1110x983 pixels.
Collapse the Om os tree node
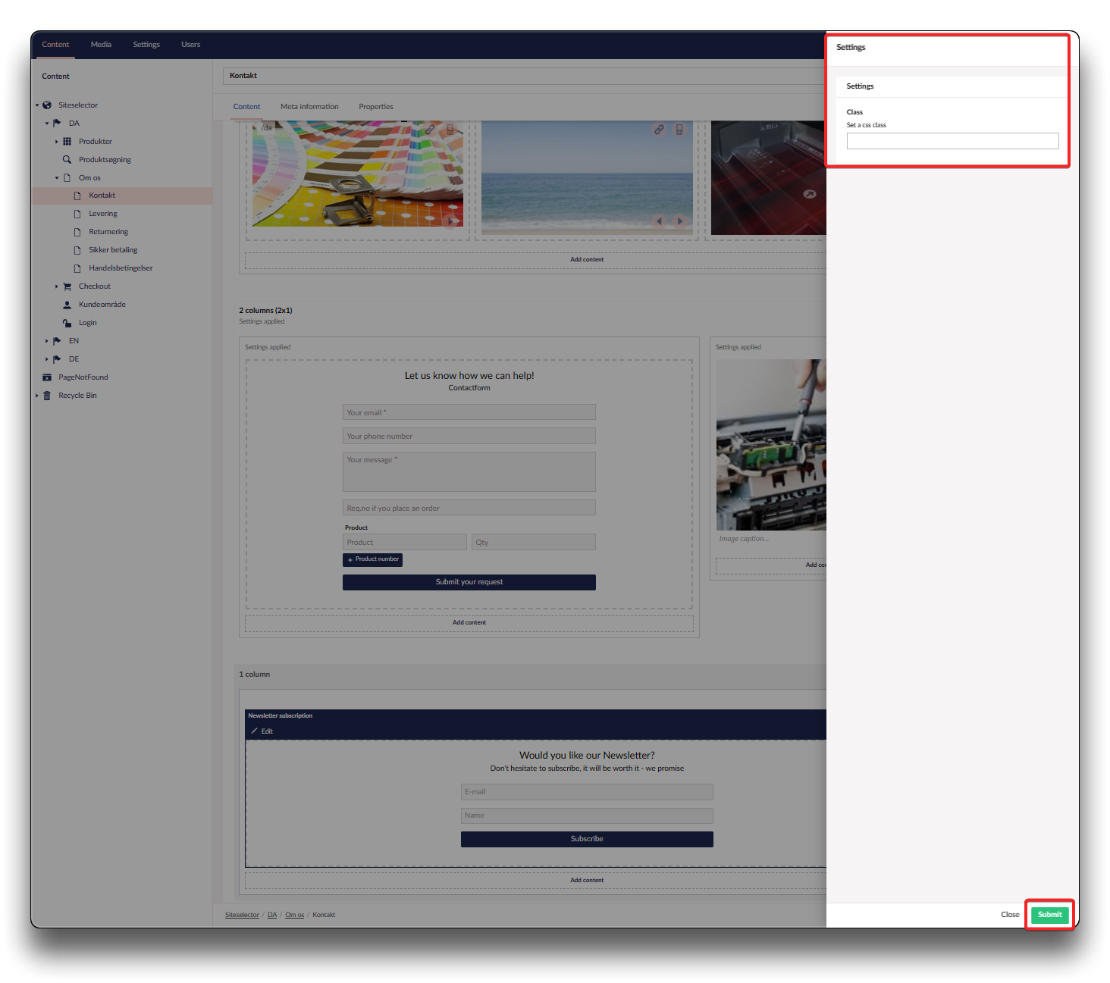(x=56, y=178)
